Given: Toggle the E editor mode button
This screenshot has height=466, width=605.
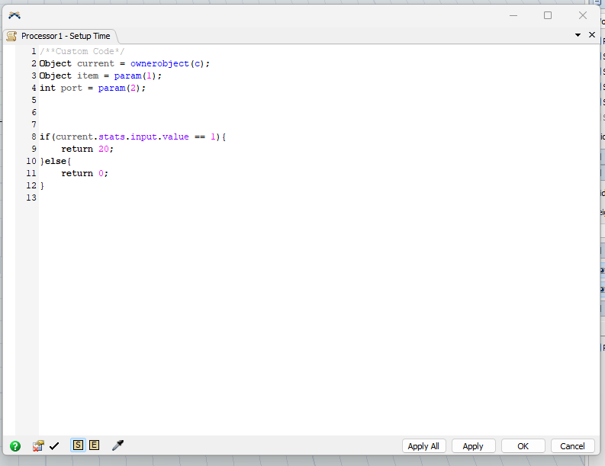Looking at the screenshot, I should 94,445.
